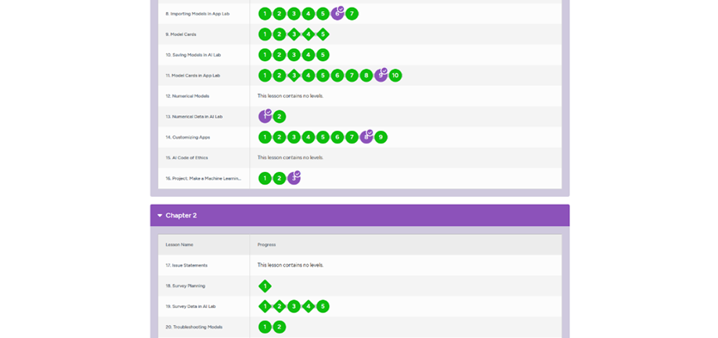
Task: Open the Troubleshooting Models lesson link
Action: tap(193, 327)
